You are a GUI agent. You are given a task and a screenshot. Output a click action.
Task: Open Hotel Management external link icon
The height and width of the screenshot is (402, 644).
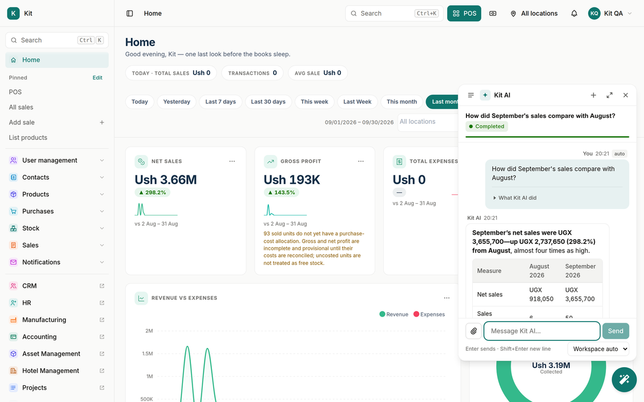pyautogui.click(x=102, y=371)
